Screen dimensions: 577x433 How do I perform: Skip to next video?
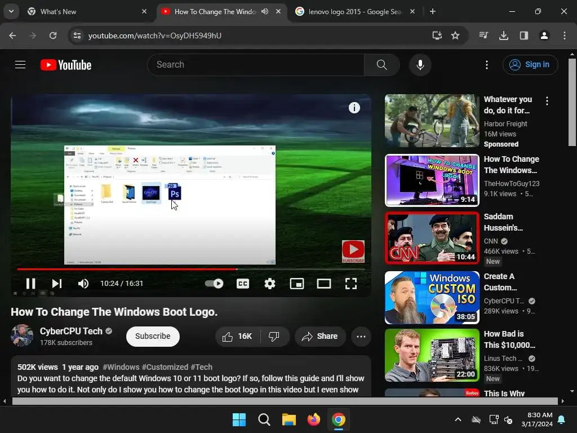pyautogui.click(x=57, y=284)
